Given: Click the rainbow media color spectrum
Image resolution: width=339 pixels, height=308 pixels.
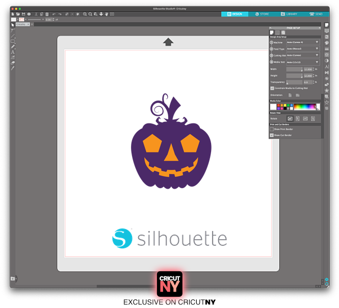Looking at the screenshot, I should coord(305,107).
